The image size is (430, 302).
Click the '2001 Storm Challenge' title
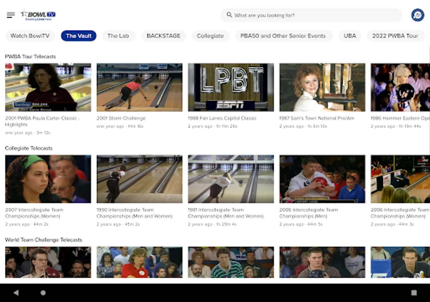pos(121,118)
